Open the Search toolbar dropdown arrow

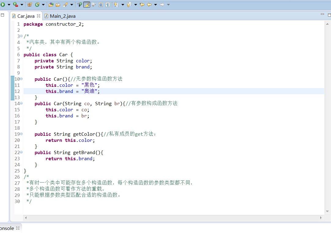pos(72,5)
